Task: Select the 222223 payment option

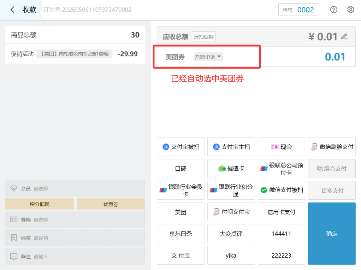Action: 281,256
